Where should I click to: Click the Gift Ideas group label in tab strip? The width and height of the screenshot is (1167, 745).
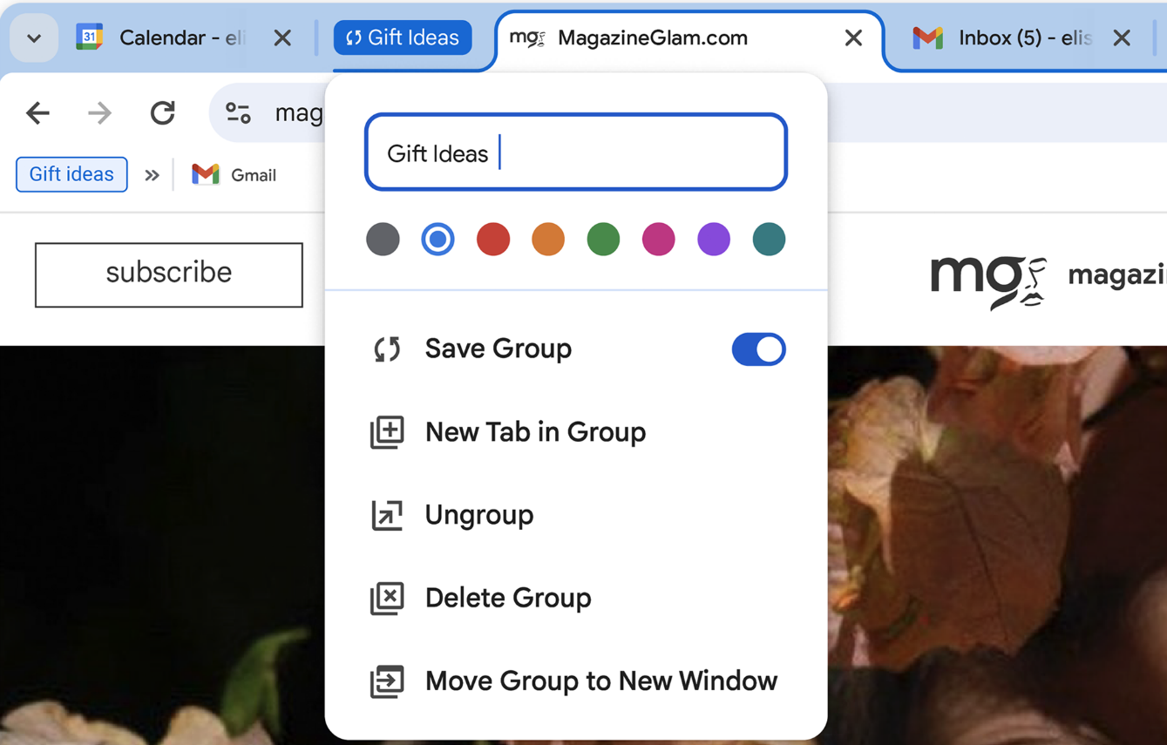click(x=402, y=37)
